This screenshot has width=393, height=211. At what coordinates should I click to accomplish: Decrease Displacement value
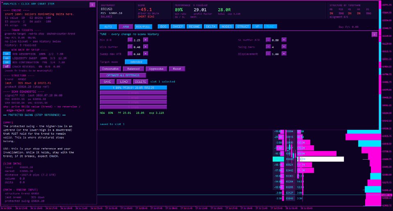[x=268, y=54]
